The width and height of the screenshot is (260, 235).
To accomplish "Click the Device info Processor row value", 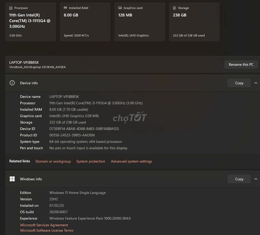I will click(x=96, y=103).
